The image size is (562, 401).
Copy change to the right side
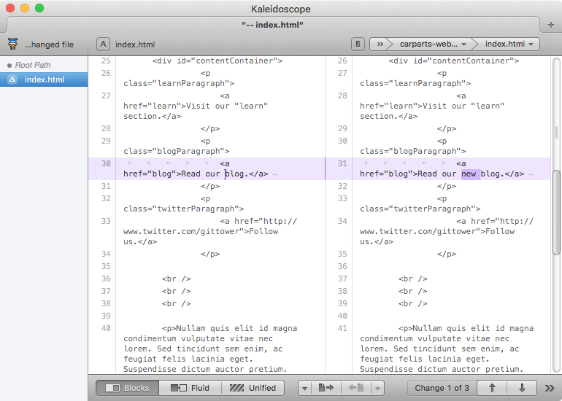pos(326,388)
